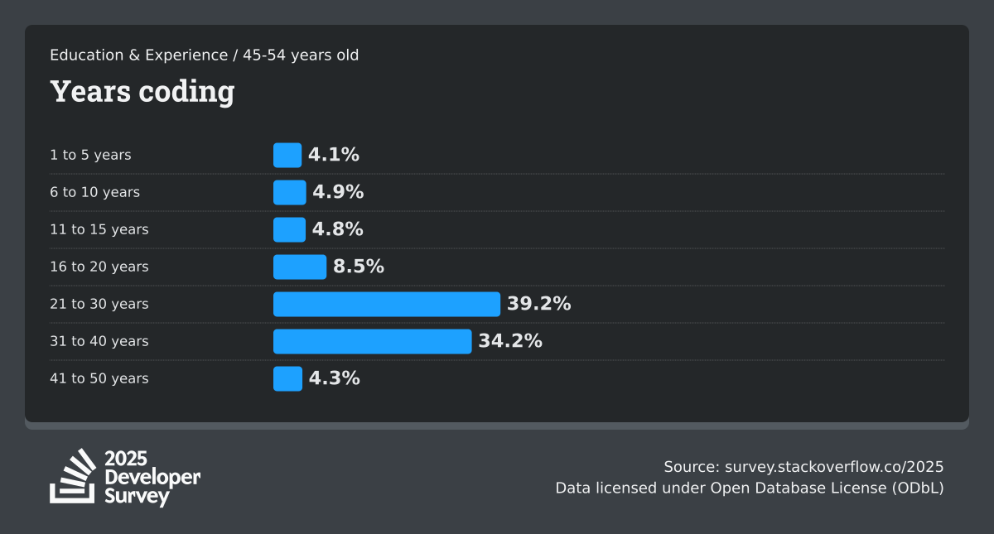Click the 8.5% value label
This screenshot has width=994, height=534.
(x=359, y=267)
